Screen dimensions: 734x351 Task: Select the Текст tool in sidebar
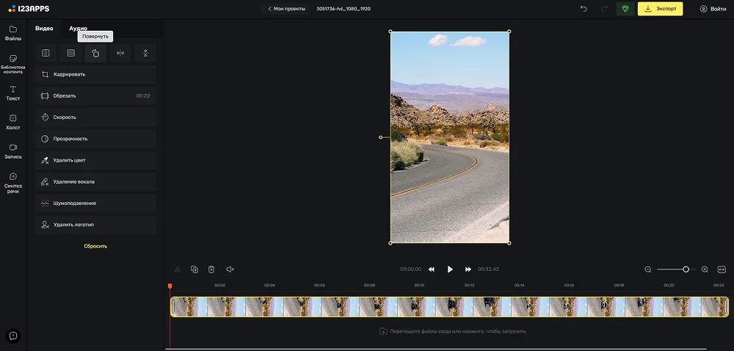click(13, 93)
